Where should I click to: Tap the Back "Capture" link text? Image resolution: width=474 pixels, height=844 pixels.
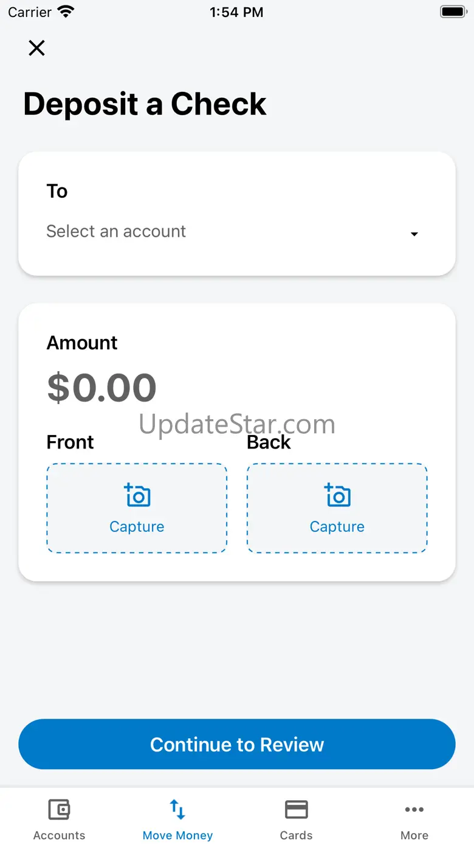click(337, 527)
